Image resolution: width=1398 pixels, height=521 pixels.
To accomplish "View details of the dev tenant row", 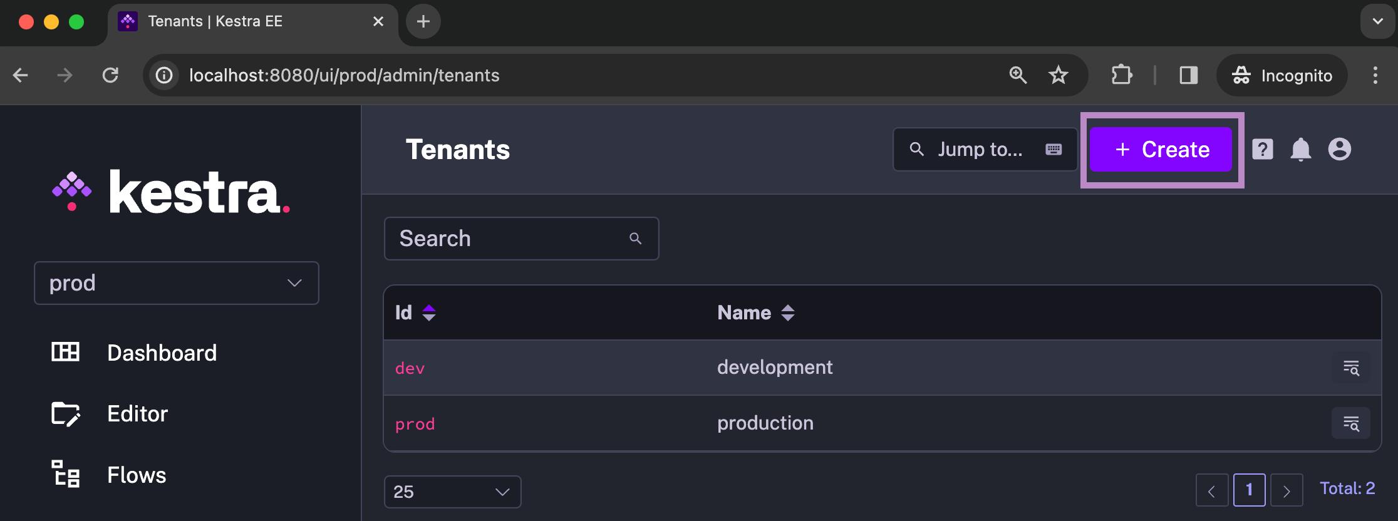I will [x=1350, y=368].
